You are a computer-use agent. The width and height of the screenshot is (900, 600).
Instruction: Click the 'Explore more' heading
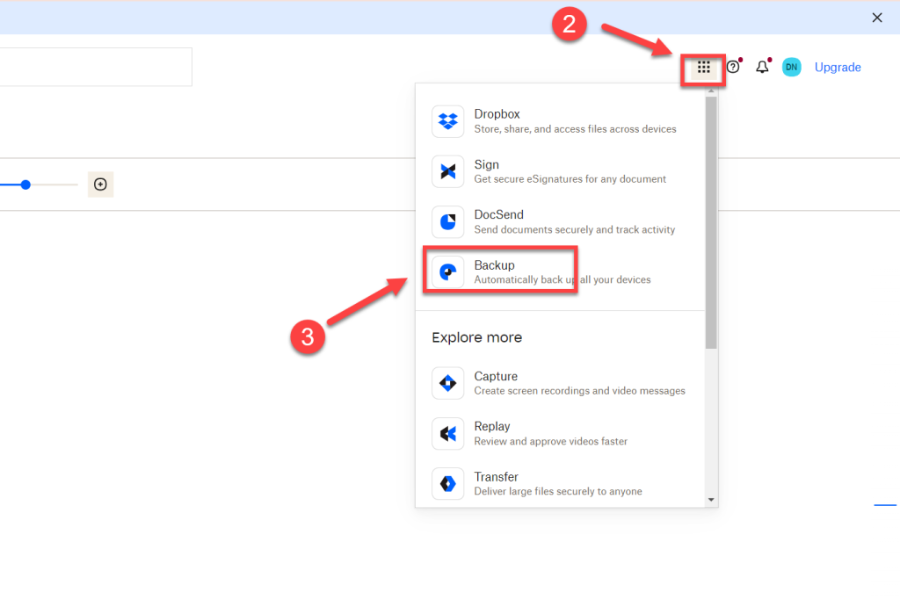pyautogui.click(x=477, y=337)
